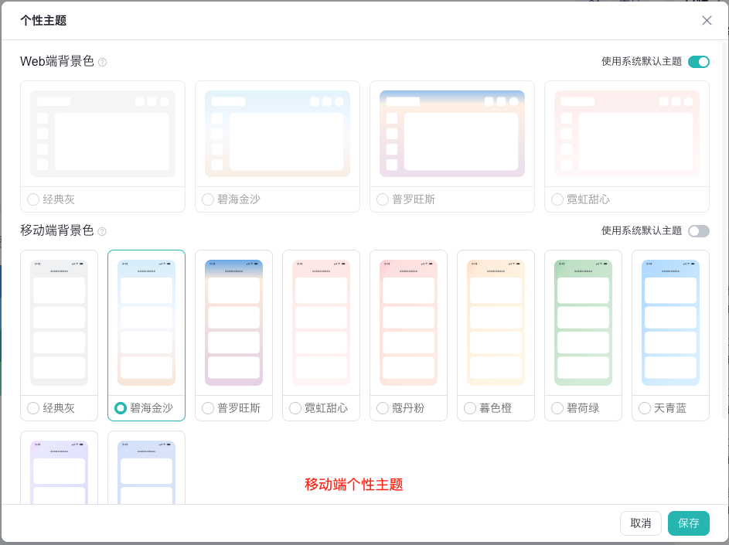
Task: Close the 个性主题 dialog
Action: [707, 20]
